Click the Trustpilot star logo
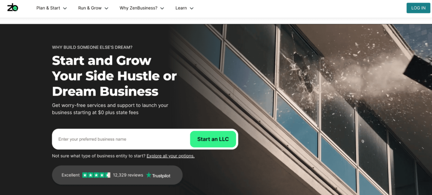 (149, 175)
